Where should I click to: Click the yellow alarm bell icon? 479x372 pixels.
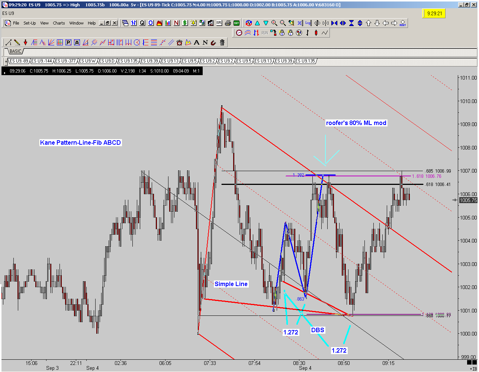tap(194, 23)
